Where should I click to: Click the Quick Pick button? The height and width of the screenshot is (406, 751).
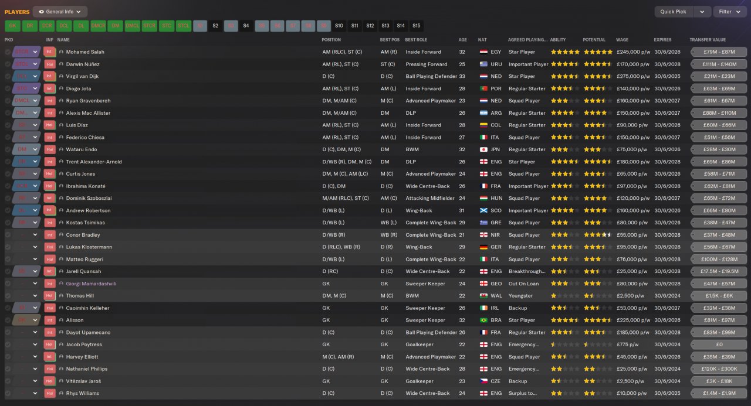(x=673, y=12)
